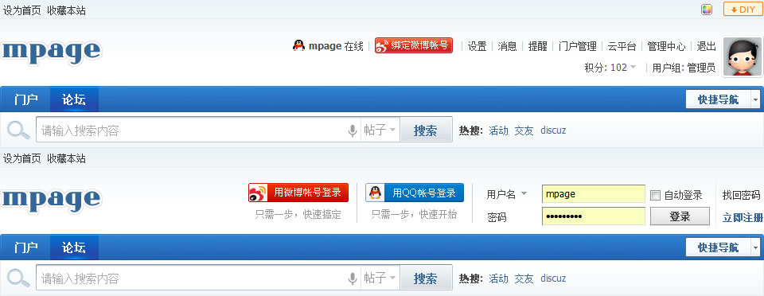
Task: Click 退出 to log out
Action: 706,46
